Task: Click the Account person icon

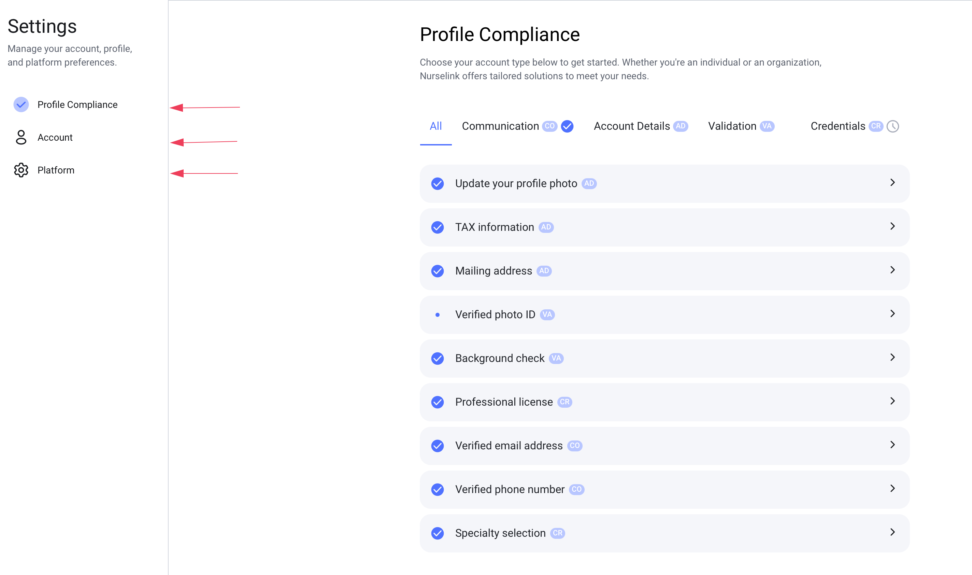Action: tap(21, 138)
